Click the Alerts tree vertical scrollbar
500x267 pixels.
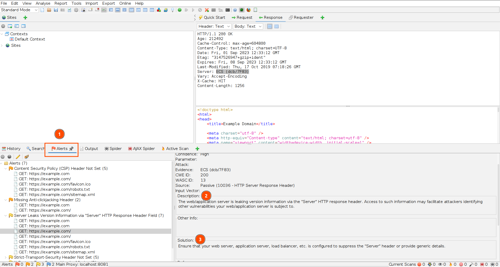coord(173,205)
